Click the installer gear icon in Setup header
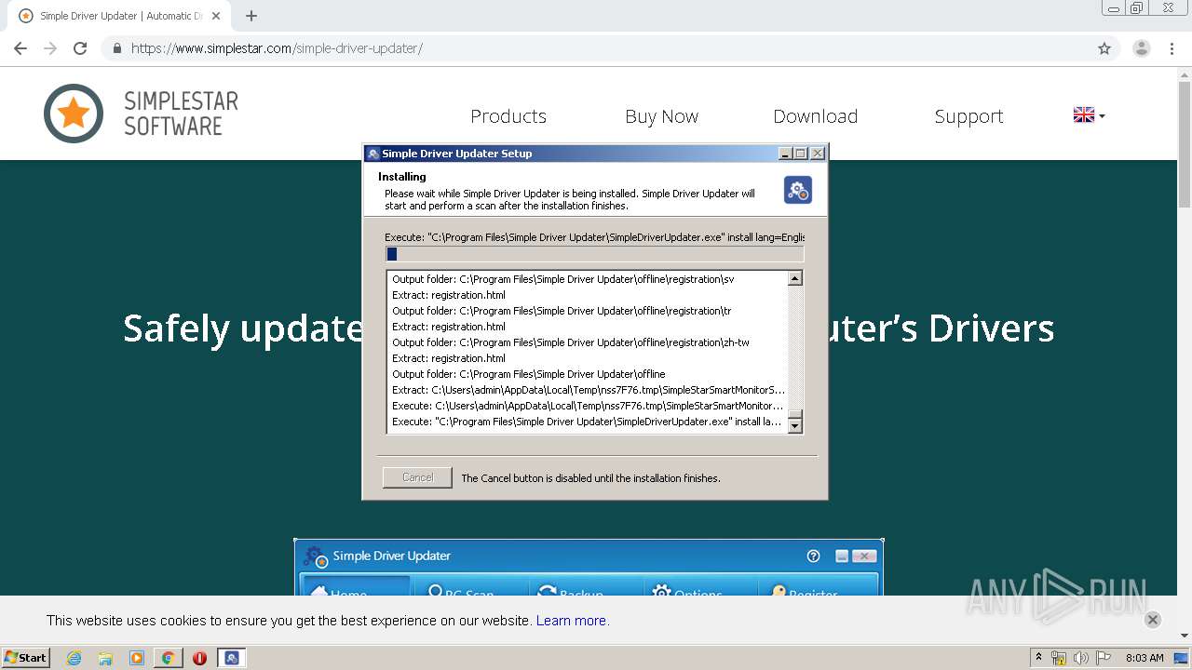The width and height of the screenshot is (1192, 670). (797, 190)
